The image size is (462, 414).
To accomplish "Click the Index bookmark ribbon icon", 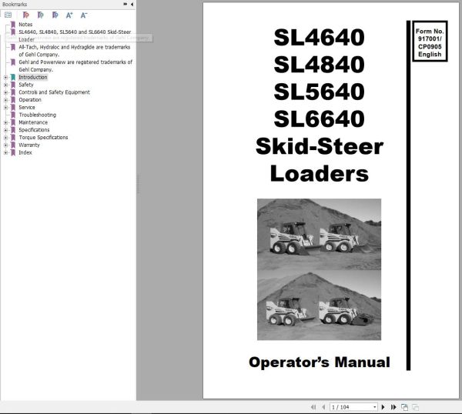I will (13, 153).
